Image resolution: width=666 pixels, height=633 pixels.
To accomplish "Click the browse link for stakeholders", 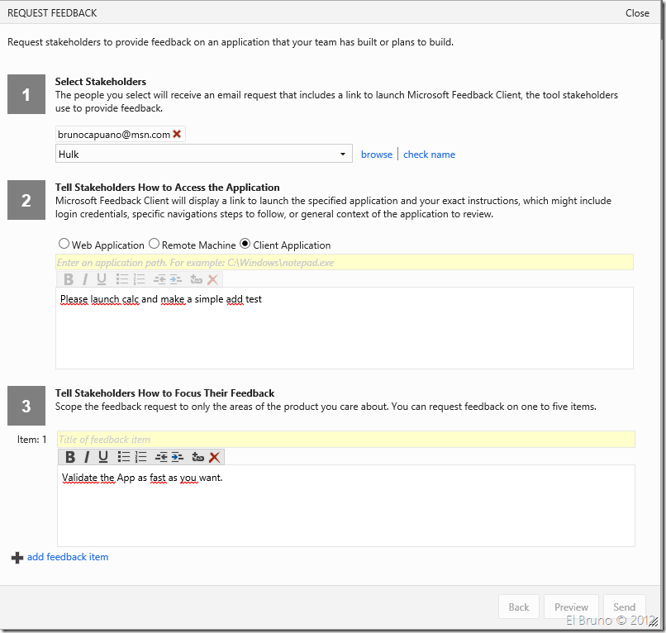I will click(x=377, y=155).
